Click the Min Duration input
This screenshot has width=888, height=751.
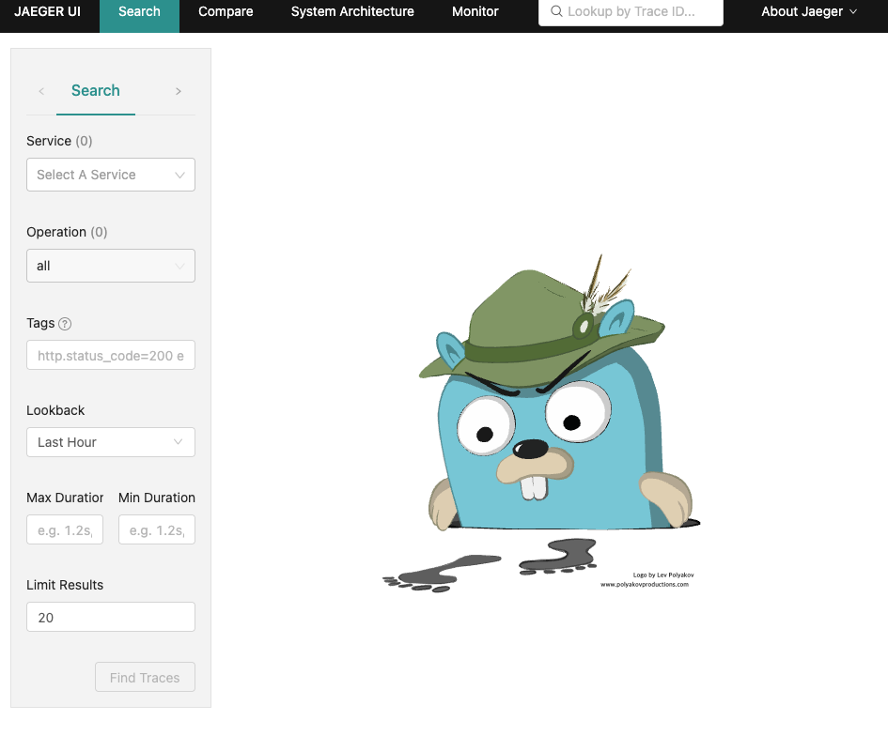157,529
